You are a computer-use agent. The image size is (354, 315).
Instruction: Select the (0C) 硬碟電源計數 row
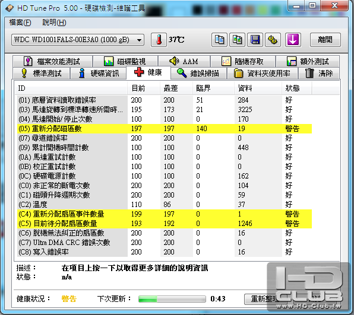coord(165,176)
